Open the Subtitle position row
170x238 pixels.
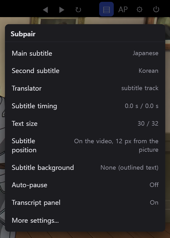85,145
